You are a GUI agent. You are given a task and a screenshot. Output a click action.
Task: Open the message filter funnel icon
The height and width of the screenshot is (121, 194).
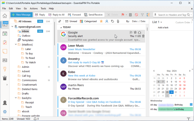pyautogui.click(x=142, y=15)
